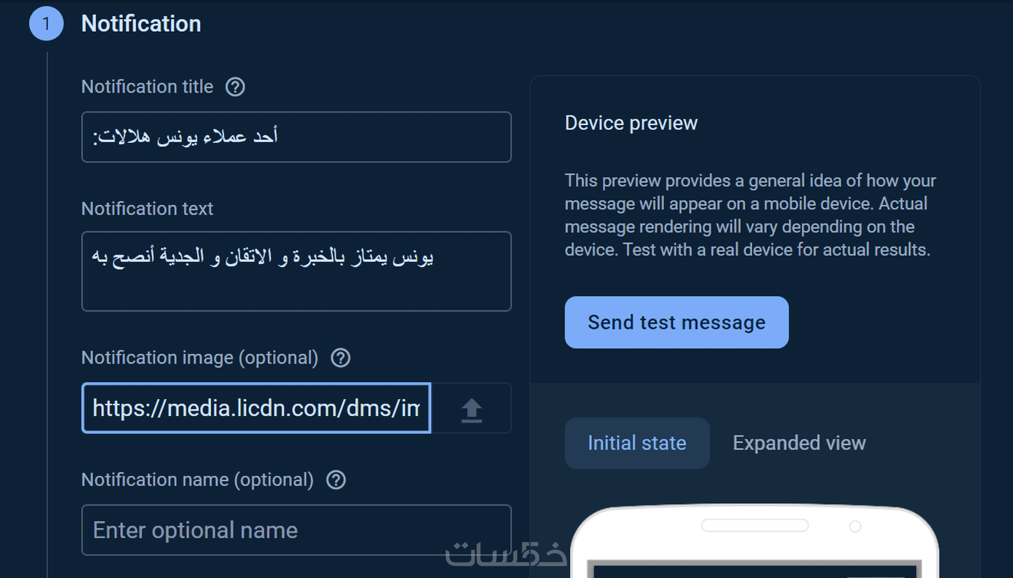The image size is (1013, 578).
Task: Click the help icon beside Notification title
Action: (x=235, y=87)
